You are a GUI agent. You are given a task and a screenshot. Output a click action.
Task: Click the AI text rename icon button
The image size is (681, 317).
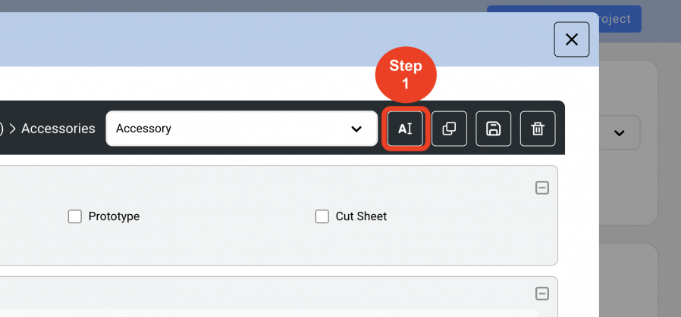(405, 129)
